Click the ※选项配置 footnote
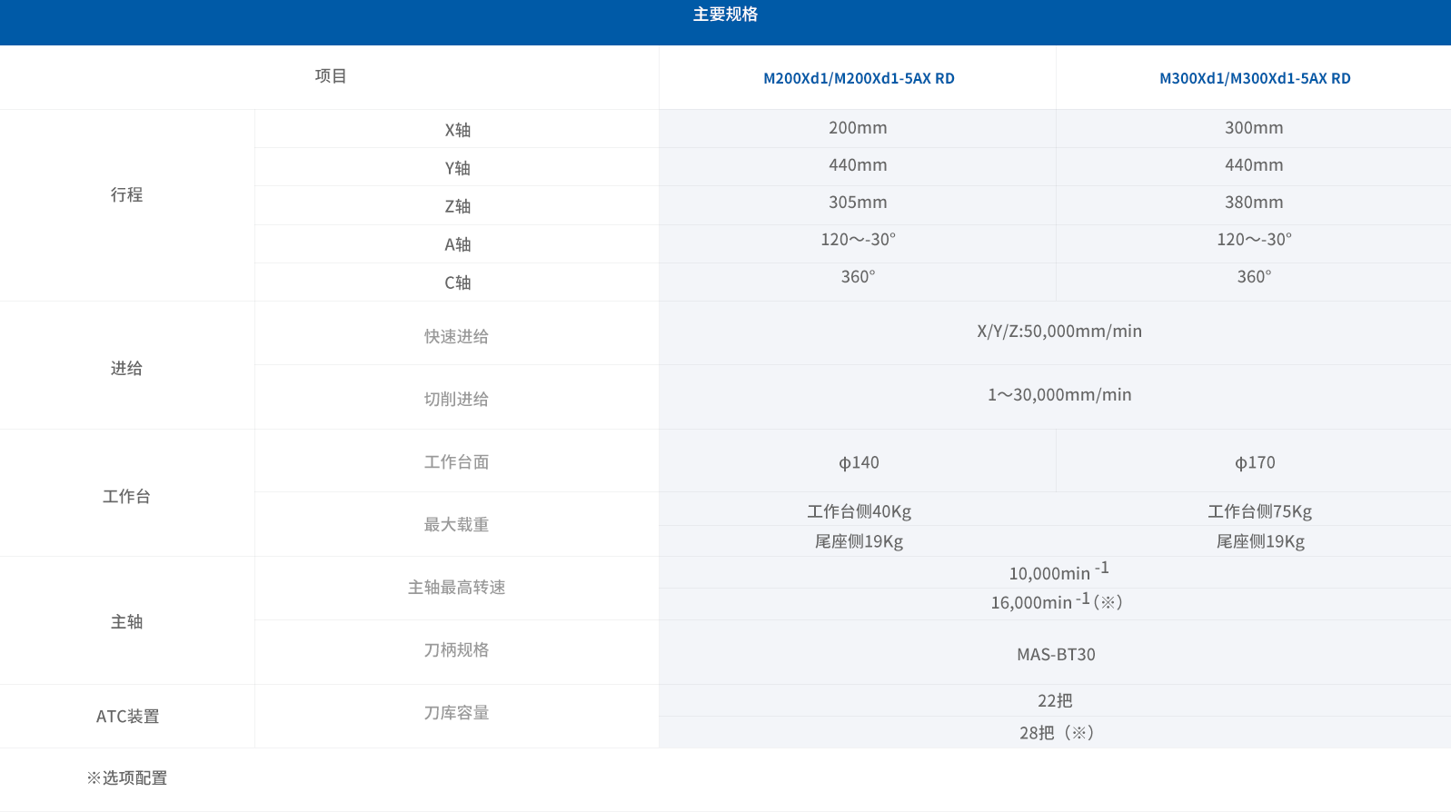This screenshot has height=812, width=1451. coord(126,777)
